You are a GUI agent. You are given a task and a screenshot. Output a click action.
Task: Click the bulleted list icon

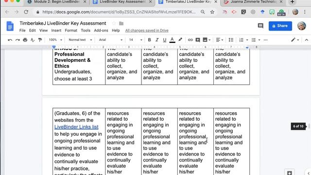tap(254, 40)
